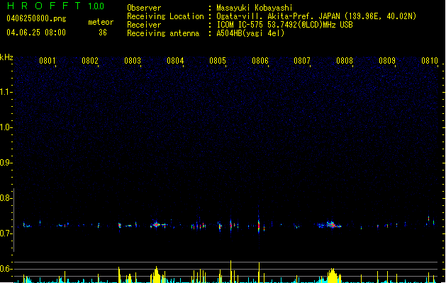
Task: Click the 0801 time marker
Action: click(x=48, y=61)
